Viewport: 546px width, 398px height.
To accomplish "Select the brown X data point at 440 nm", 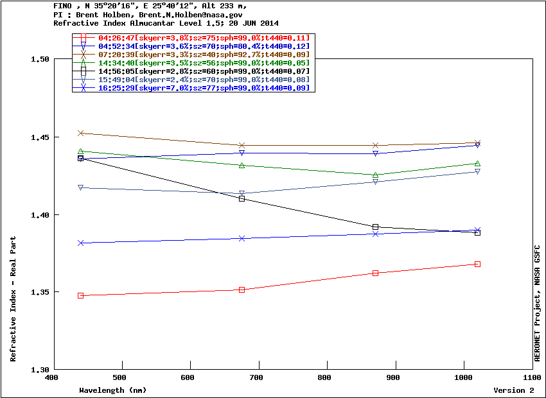I will [x=81, y=134].
